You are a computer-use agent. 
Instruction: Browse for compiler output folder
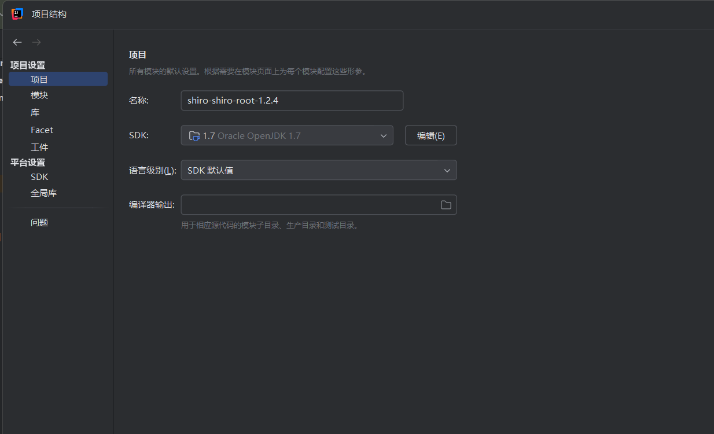pos(446,205)
